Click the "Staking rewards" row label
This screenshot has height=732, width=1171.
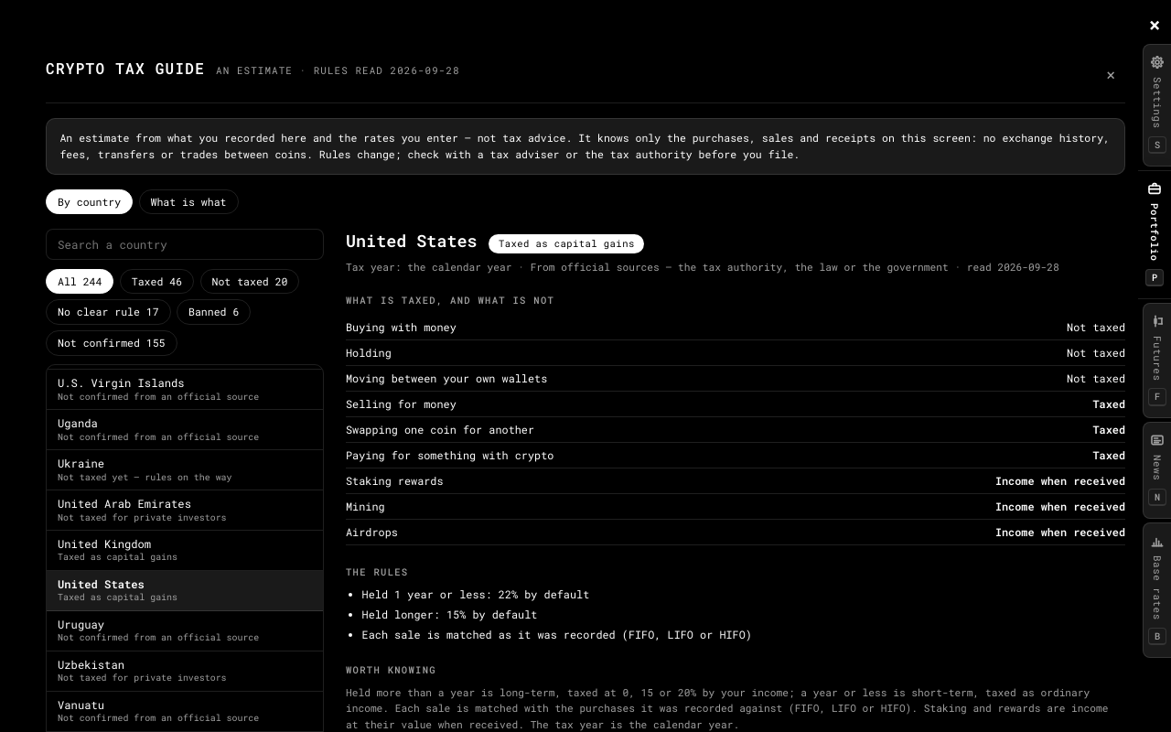(x=394, y=481)
